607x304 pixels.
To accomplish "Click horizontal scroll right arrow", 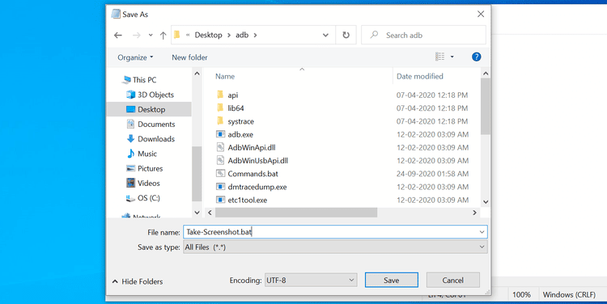I will click(x=474, y=213).
